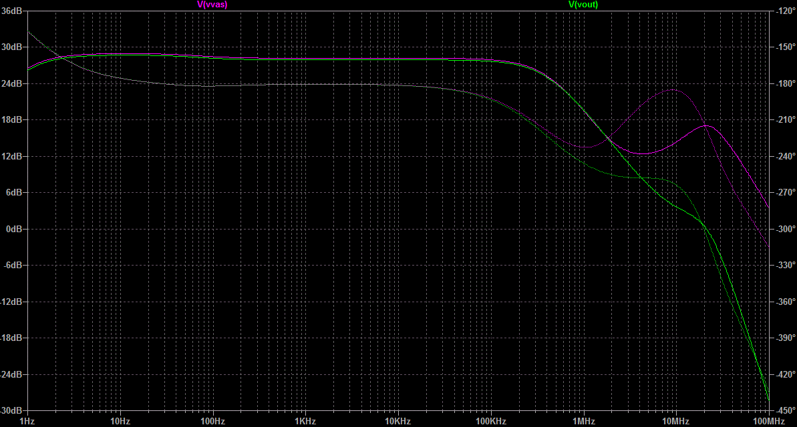Screen dimensions: 797x427
Task: Click the 18dB left axis label
Action: pos(11,120)
